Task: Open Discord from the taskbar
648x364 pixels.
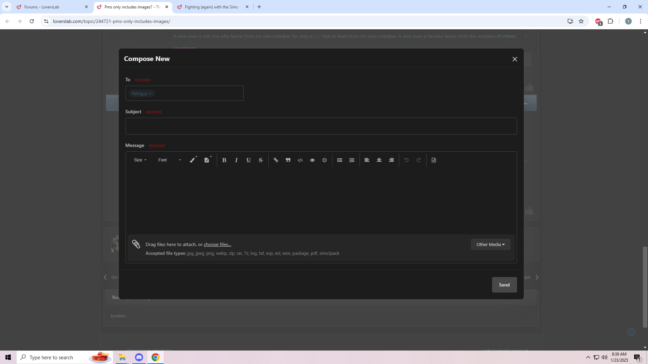Action: coord(139,357)
